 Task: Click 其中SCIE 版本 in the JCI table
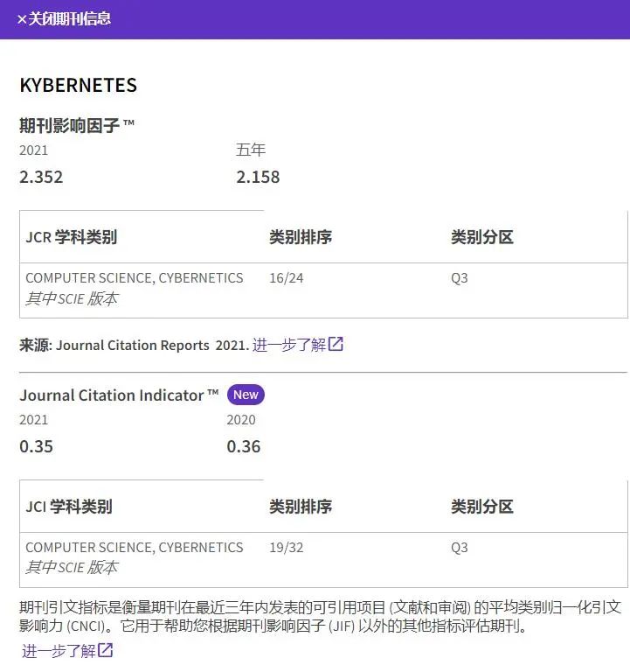point(72,567)
